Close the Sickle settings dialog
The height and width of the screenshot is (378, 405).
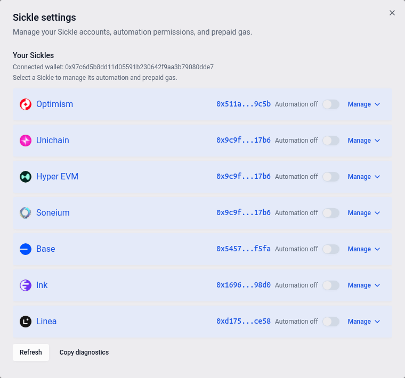pyautogui.click(x=392, y=13)
